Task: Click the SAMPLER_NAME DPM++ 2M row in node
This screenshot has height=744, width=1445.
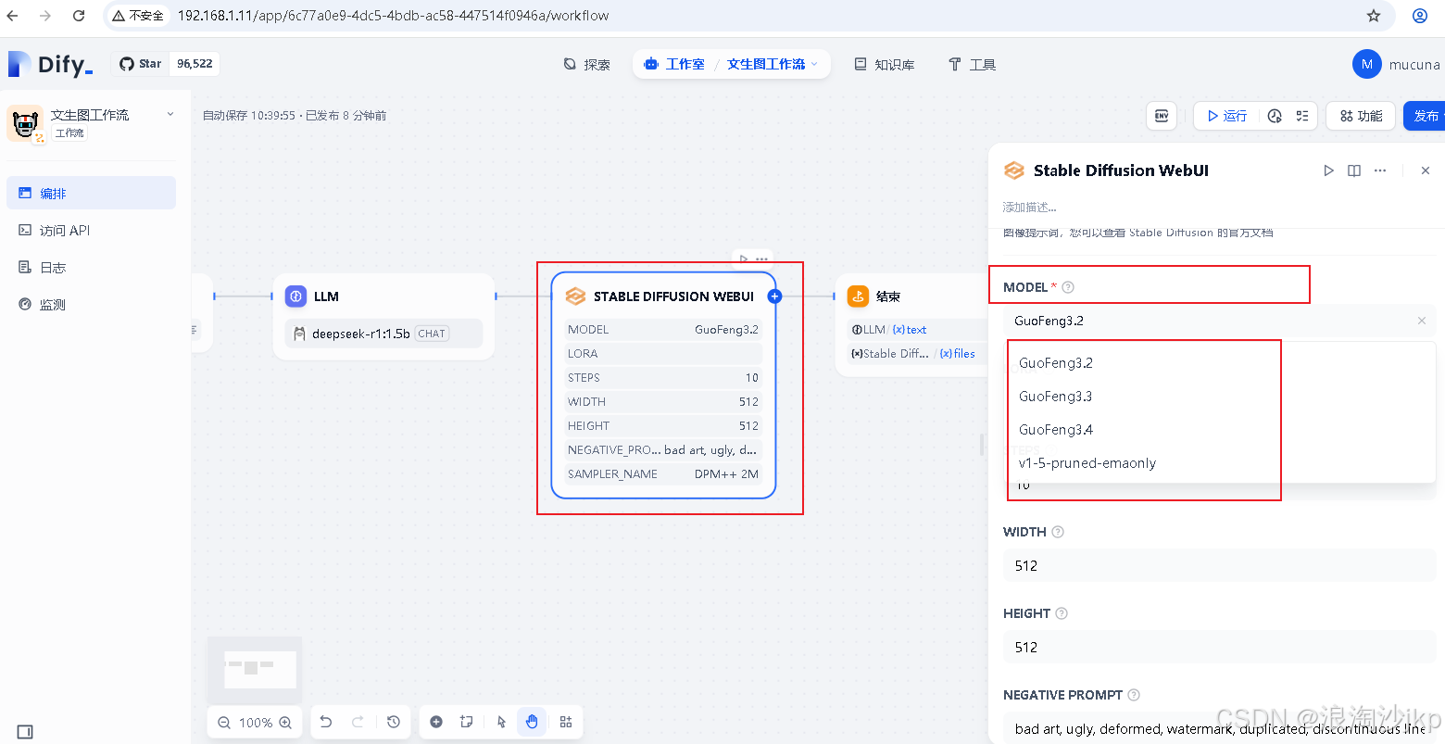Action: 663,474
